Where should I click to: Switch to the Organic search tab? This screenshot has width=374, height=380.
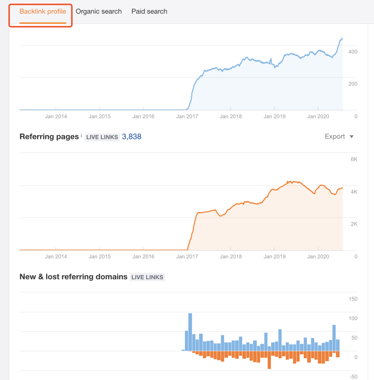pos(99,11)
